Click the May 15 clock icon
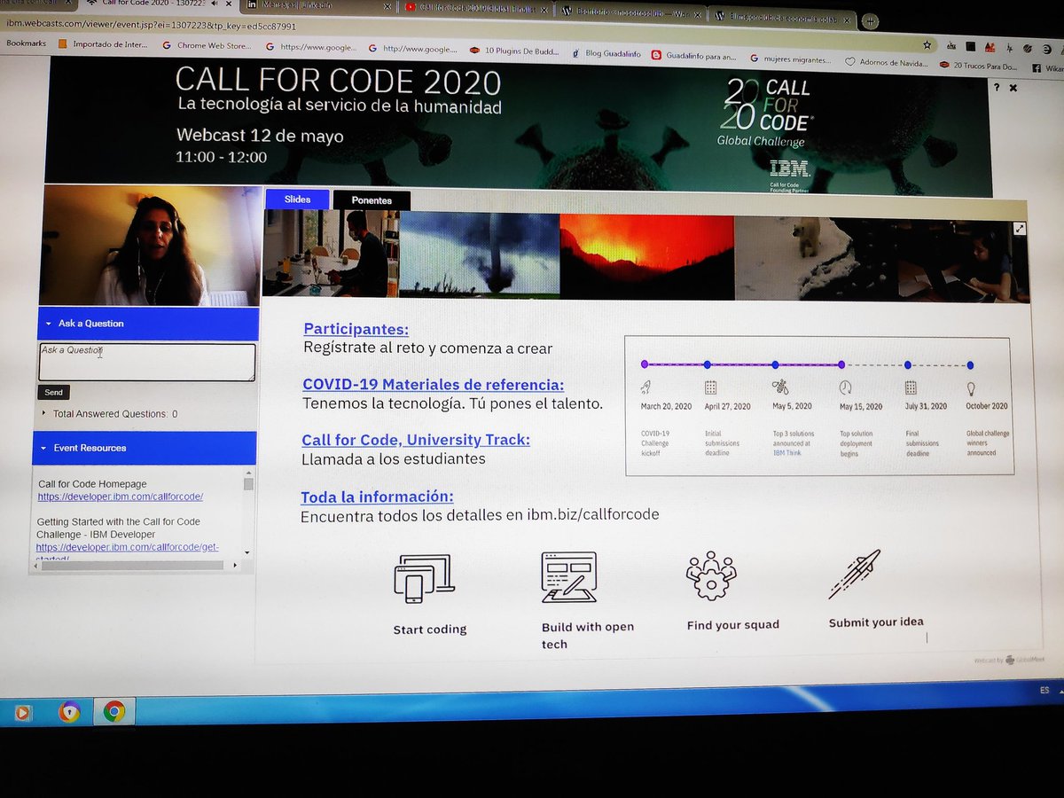Image resolution: width=1064 pixels, height=798 pixels. [x=846, y=387]
